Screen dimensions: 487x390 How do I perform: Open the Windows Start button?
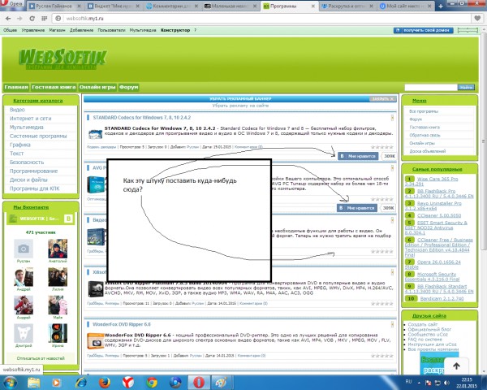click(11, 382)
